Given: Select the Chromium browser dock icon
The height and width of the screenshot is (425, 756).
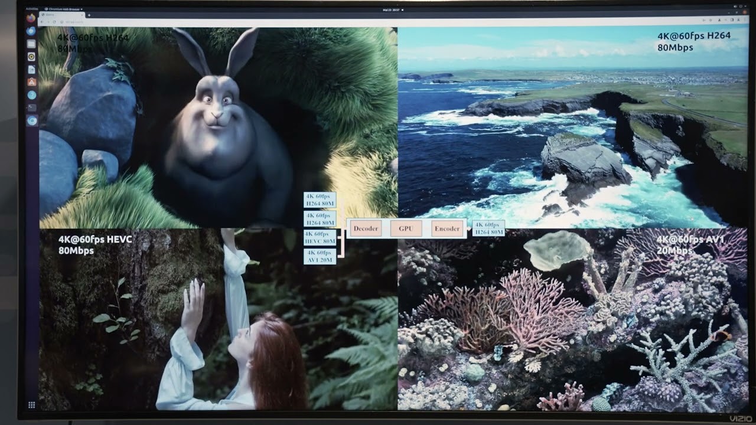Looking at the screenshot, I should click(x=31, y=120).
